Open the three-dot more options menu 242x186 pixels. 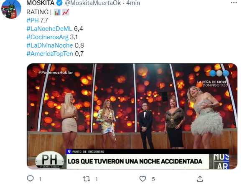click(234, 3)
